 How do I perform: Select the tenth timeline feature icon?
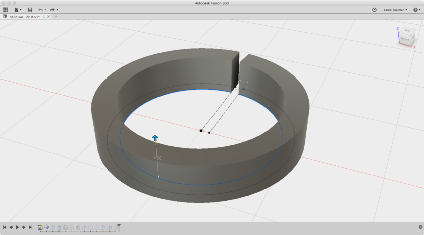click(x=97, y=228)
